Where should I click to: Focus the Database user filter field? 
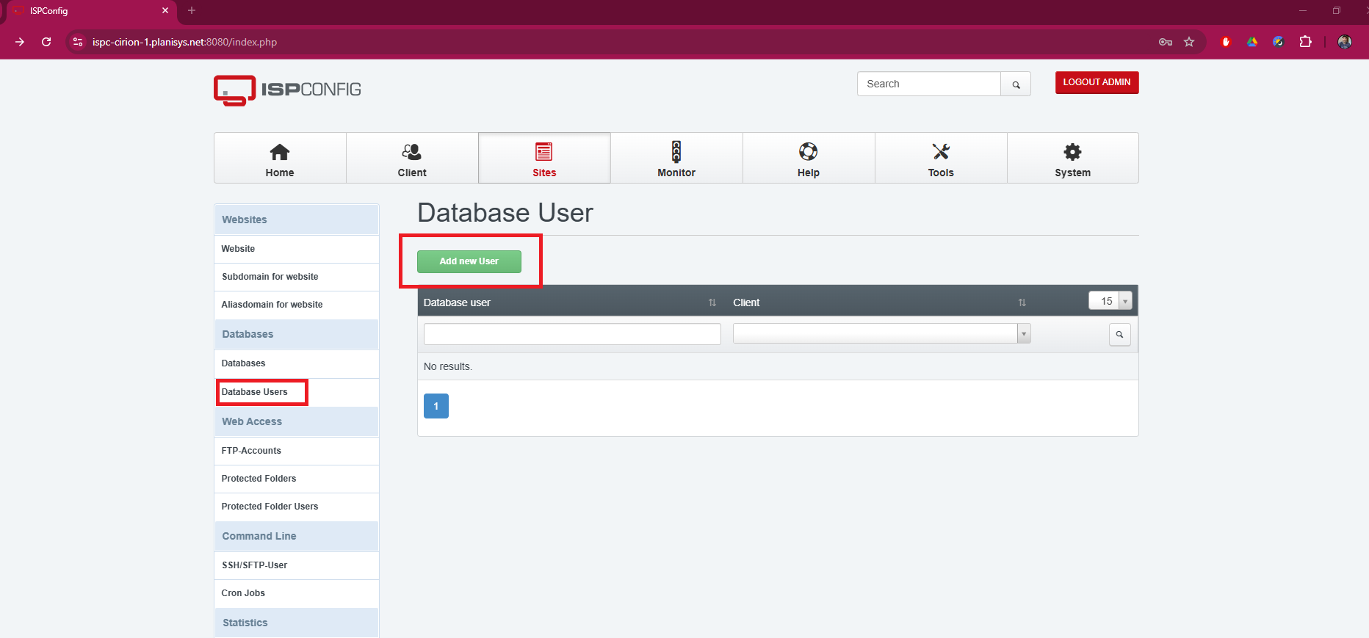(x=572, y=334)
